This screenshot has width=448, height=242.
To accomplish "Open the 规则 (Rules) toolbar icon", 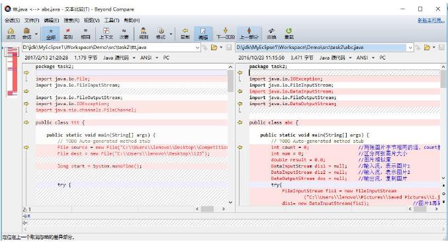I will point(144,33).
